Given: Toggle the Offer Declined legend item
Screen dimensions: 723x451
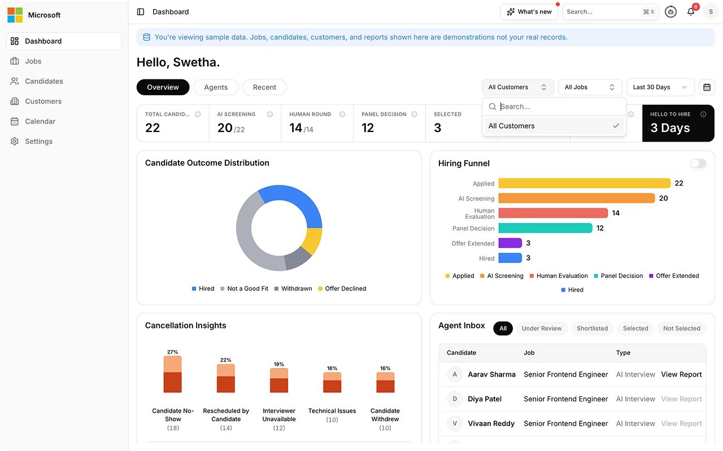Looking at the screenshot, I should tap(342, 289).
